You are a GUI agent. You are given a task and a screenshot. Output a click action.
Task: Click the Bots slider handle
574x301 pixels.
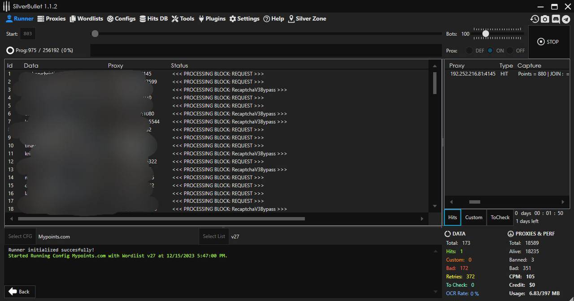click(x=486, y=34)
